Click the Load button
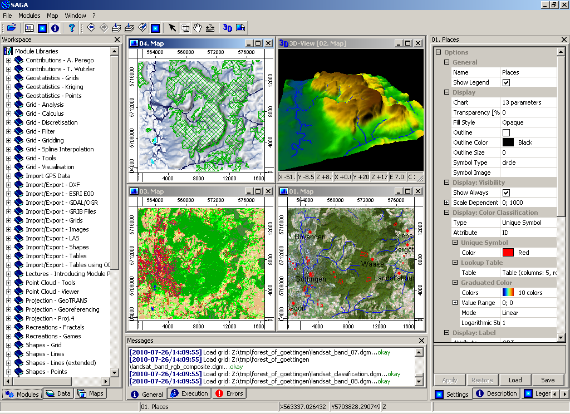This screenshot has width=570, height=414. pos(515,380)
